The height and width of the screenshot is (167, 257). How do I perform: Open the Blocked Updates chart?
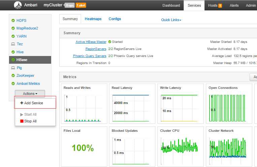click(132, 147)
